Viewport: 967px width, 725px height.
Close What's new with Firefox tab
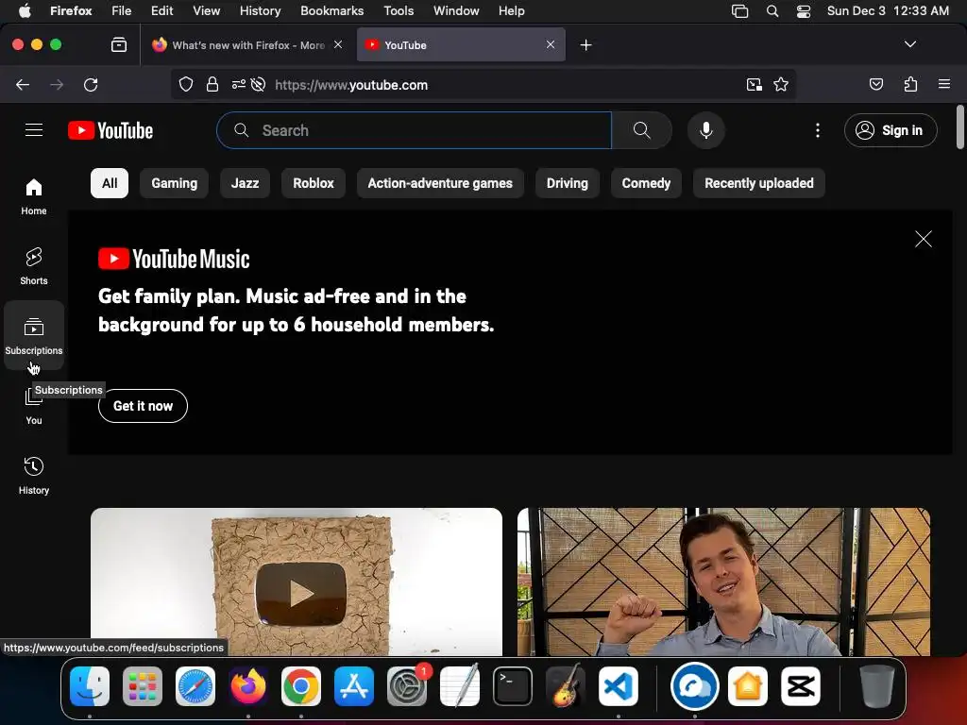point(338,44)
